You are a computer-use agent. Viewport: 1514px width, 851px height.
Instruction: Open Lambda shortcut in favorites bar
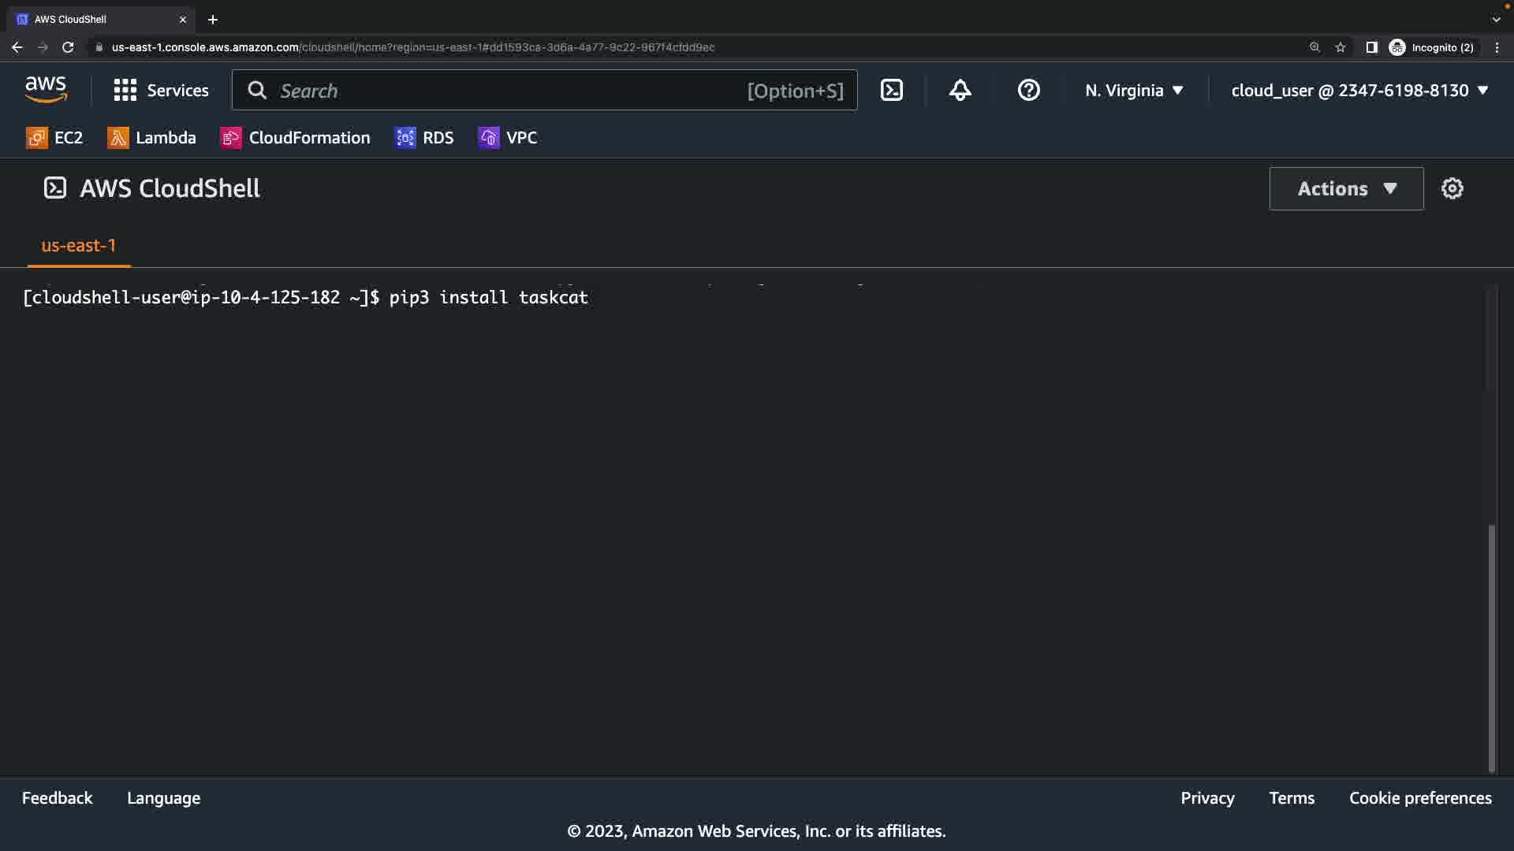(x=151, y=138)
